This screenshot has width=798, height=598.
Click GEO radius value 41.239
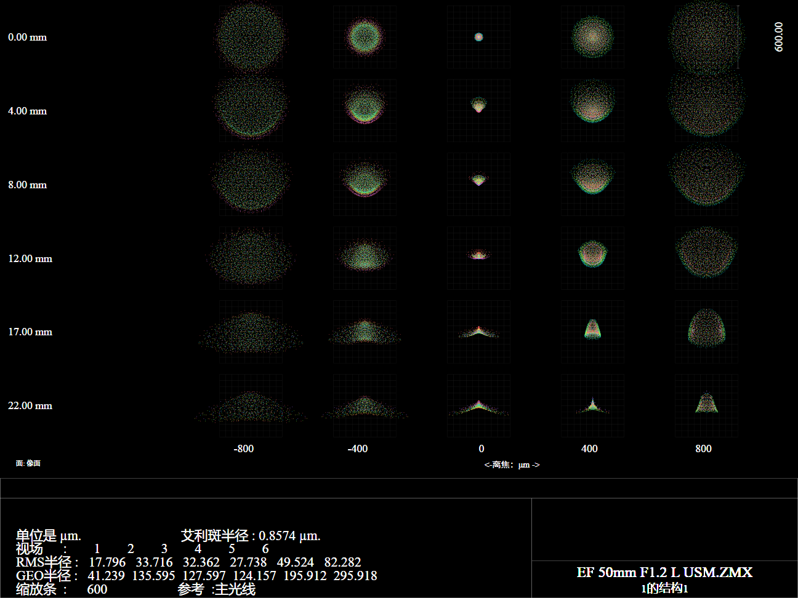click(106, 575)
